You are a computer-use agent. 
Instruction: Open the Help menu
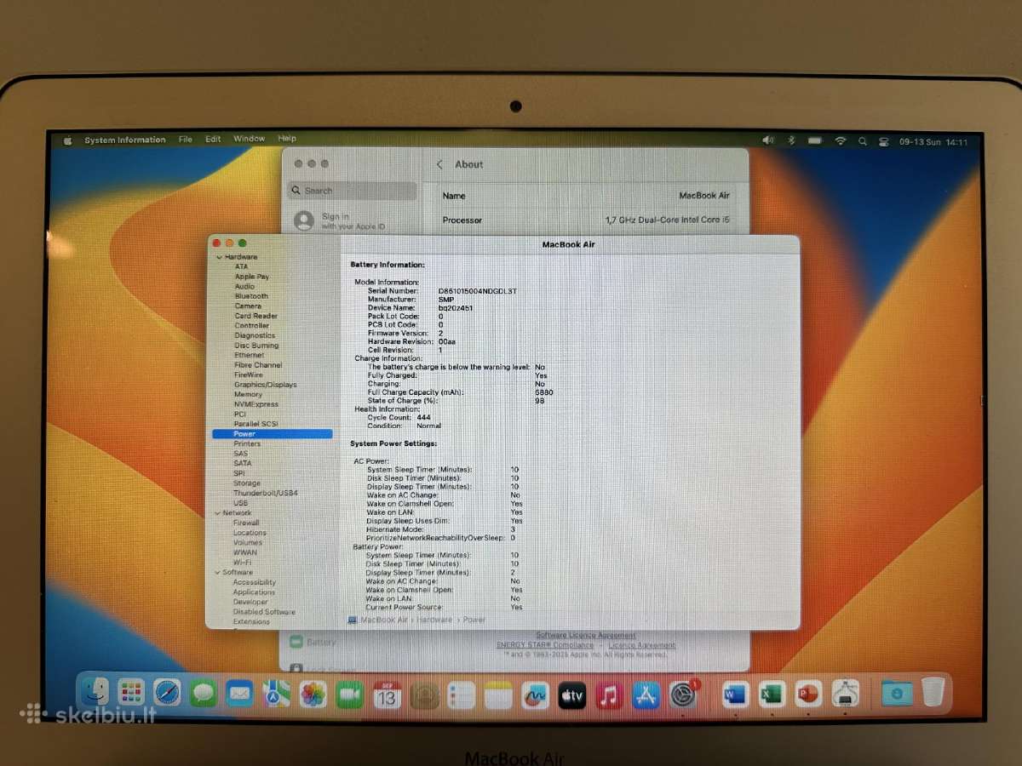coord(287,139)
